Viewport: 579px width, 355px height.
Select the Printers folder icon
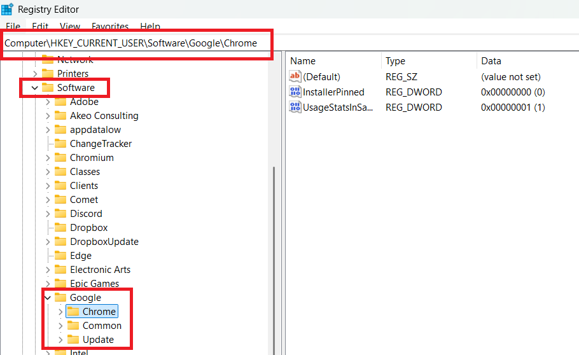(48, 74)
